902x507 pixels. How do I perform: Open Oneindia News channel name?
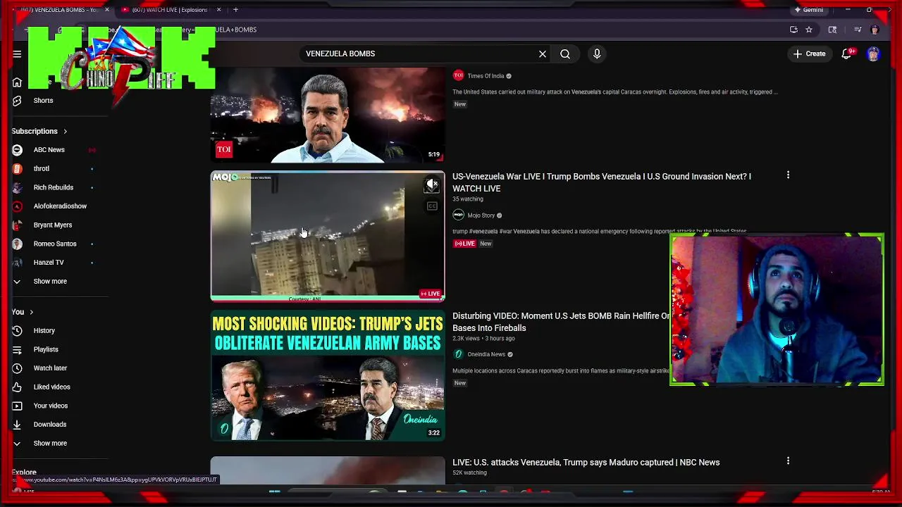[x=486, y=354]
